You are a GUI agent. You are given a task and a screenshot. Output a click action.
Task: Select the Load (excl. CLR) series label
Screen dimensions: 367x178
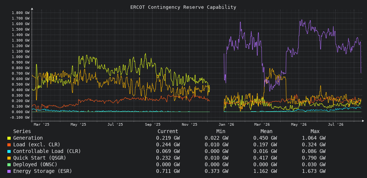[x=37, y=145]
